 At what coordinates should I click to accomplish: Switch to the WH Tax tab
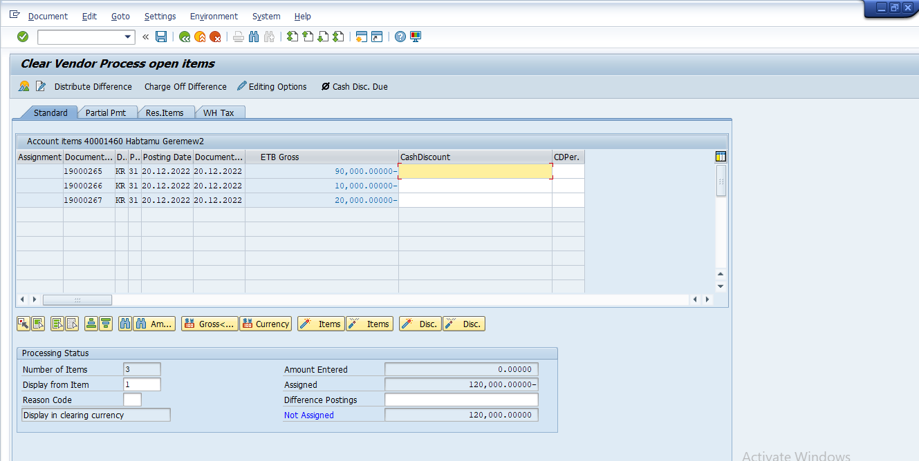tap(219, 112)
